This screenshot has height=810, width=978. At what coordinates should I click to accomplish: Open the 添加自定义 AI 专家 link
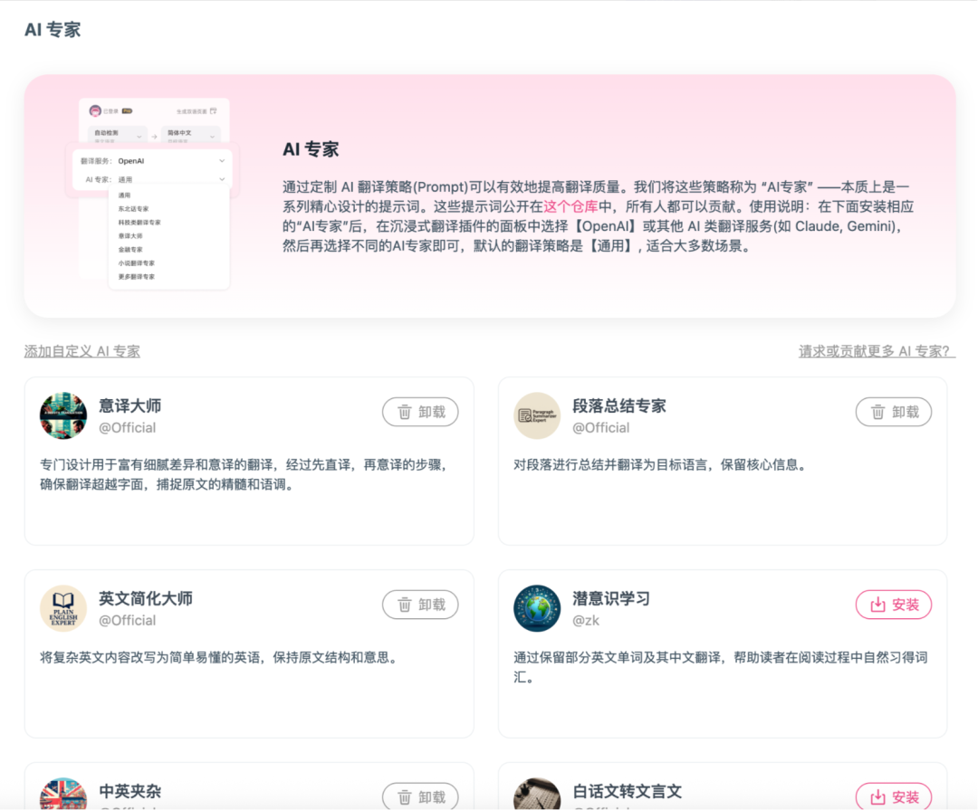pos(82,351)
